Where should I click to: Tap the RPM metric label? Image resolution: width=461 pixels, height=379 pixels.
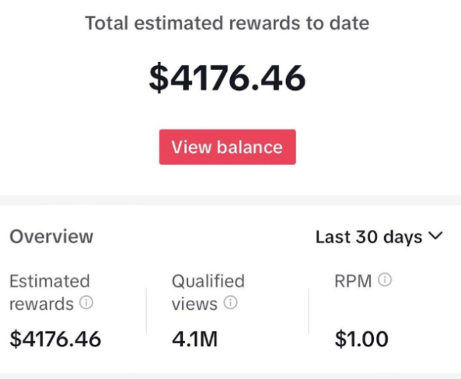tap(353, 281)
